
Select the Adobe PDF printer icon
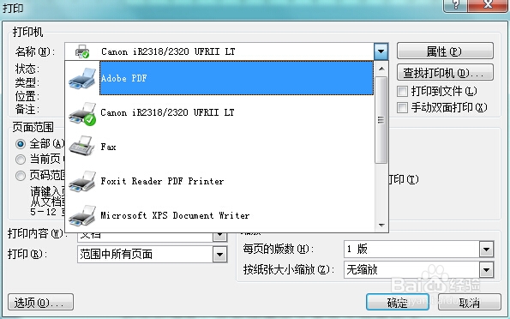coord(82,78)
